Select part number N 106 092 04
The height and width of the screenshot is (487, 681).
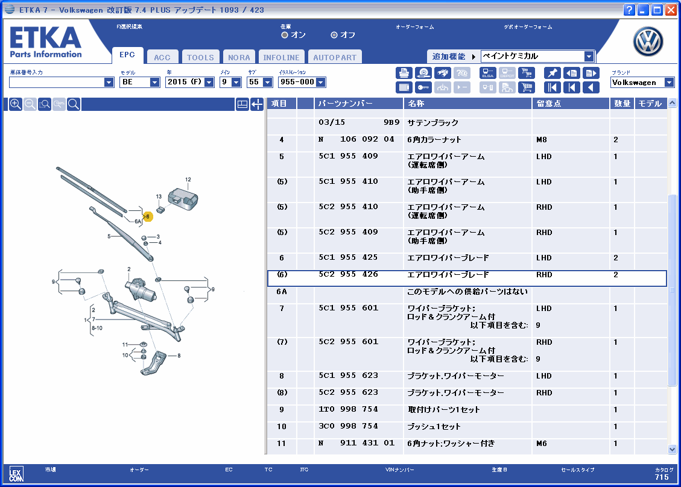pos(356,139)
